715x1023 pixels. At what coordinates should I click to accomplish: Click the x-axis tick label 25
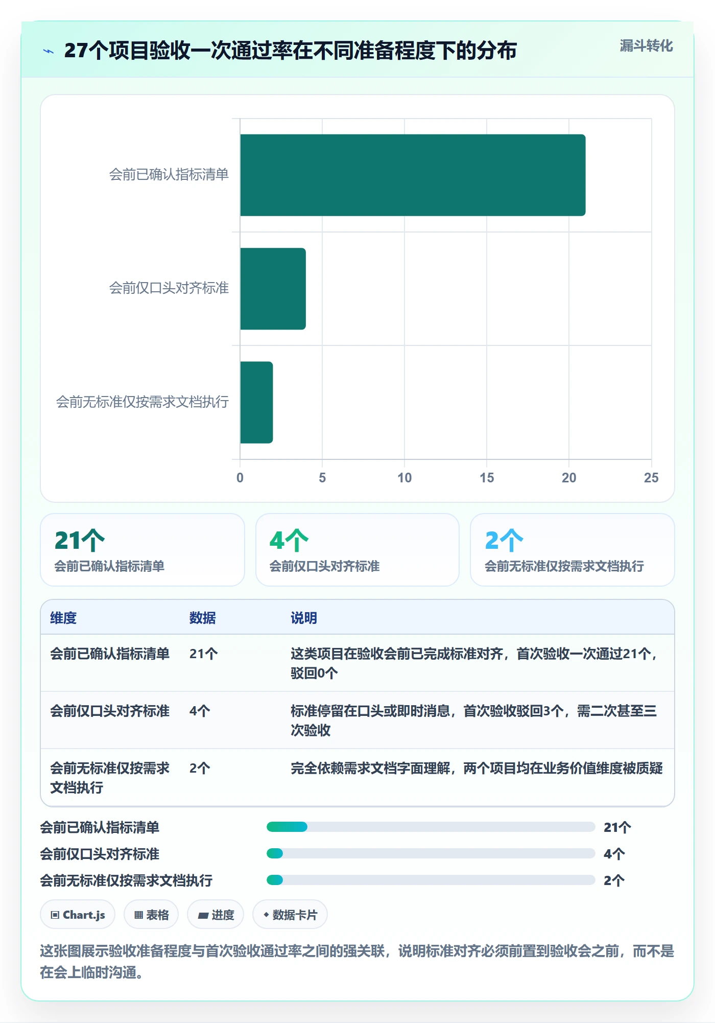coord(651,478)
